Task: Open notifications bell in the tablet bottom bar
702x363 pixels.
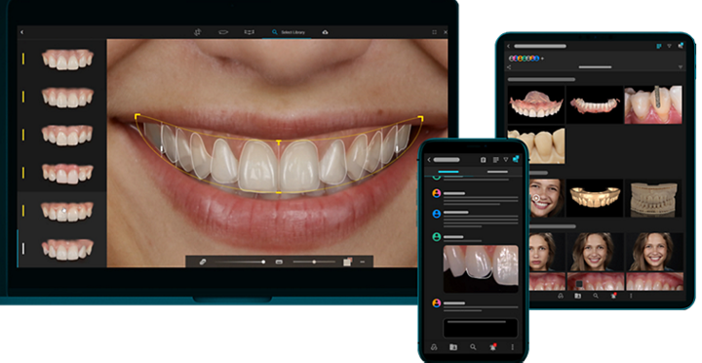Action: (613, 296)
